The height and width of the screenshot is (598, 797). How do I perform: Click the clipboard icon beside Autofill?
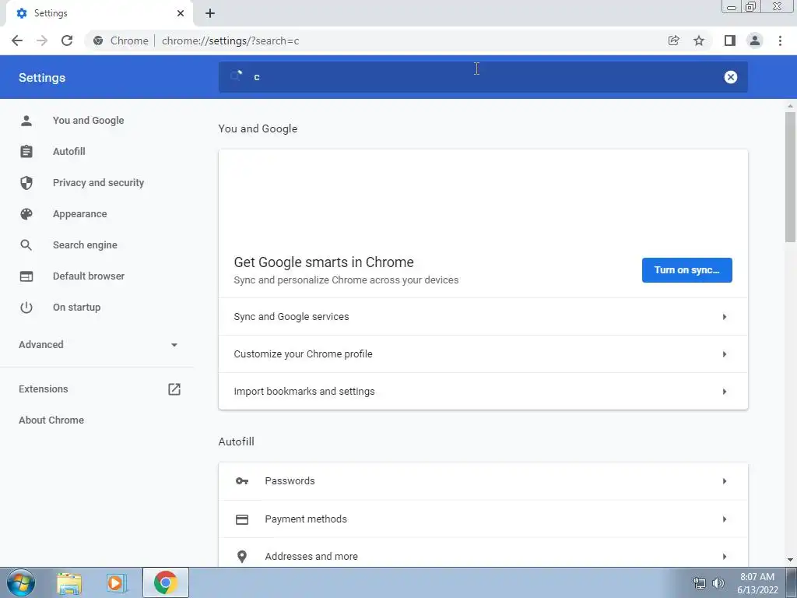tap(26, 152)
